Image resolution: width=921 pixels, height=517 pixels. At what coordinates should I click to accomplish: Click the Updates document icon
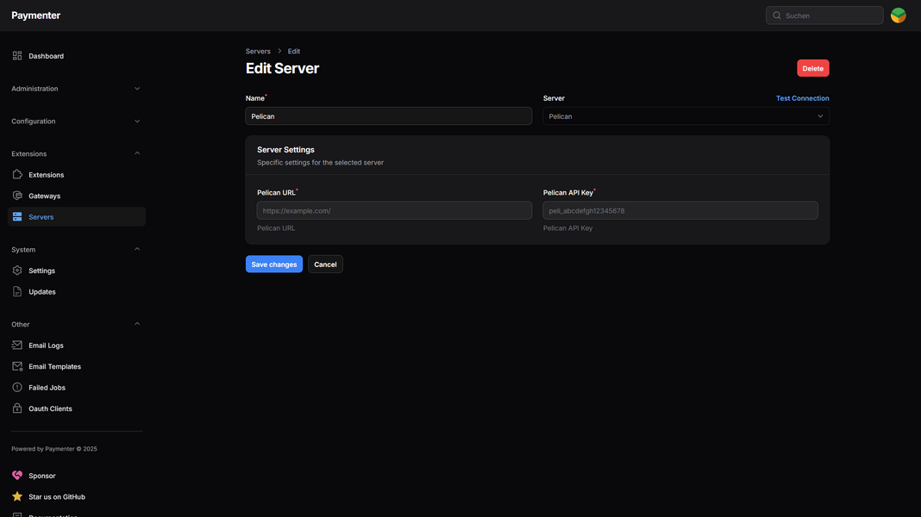[x=17, y=291]
